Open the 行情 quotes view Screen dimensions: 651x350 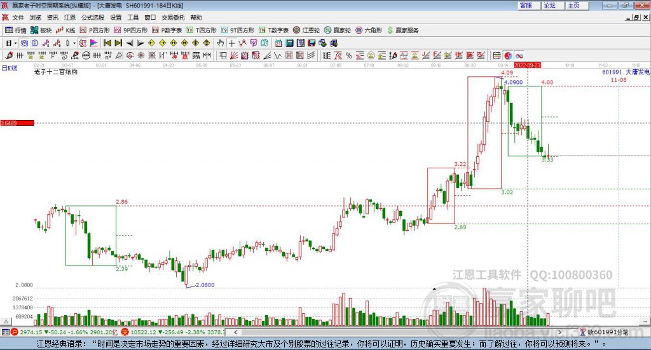click(x=15, y=30)
